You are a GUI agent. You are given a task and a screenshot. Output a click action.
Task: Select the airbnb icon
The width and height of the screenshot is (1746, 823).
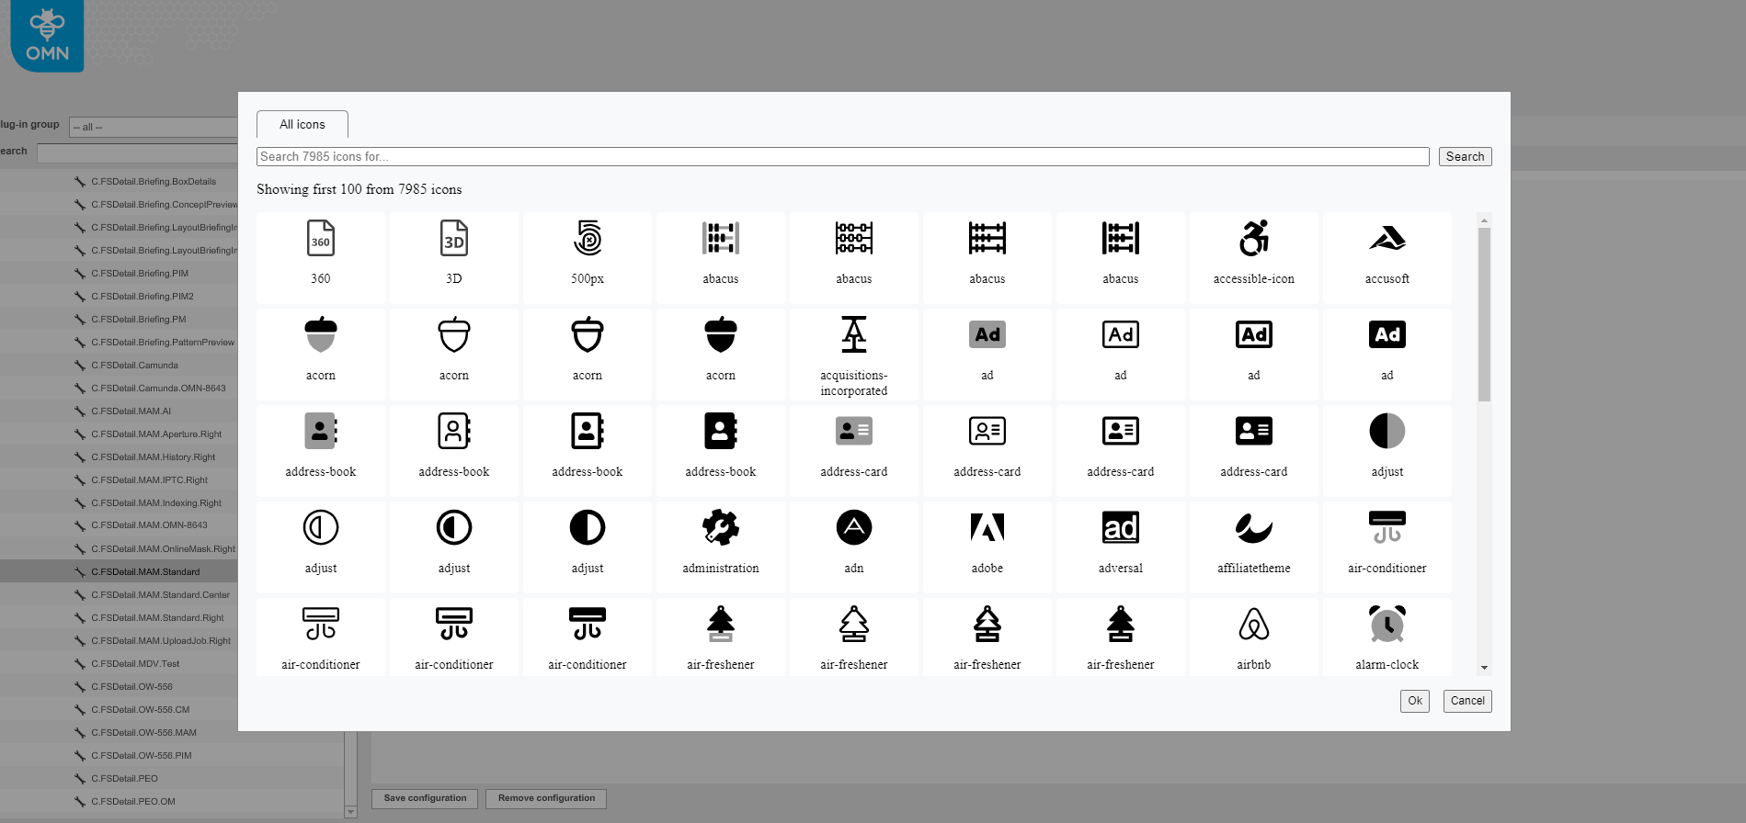coord(1254,637)
